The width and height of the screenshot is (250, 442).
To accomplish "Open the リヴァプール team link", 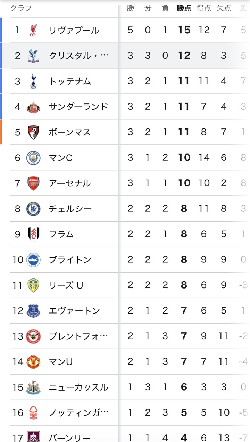I will click(x=74, y=30).
